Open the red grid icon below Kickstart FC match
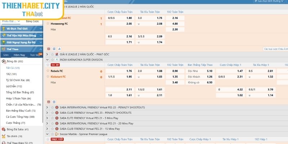The height and width of the screenshot is (144, 288). [x=49, y=102]
